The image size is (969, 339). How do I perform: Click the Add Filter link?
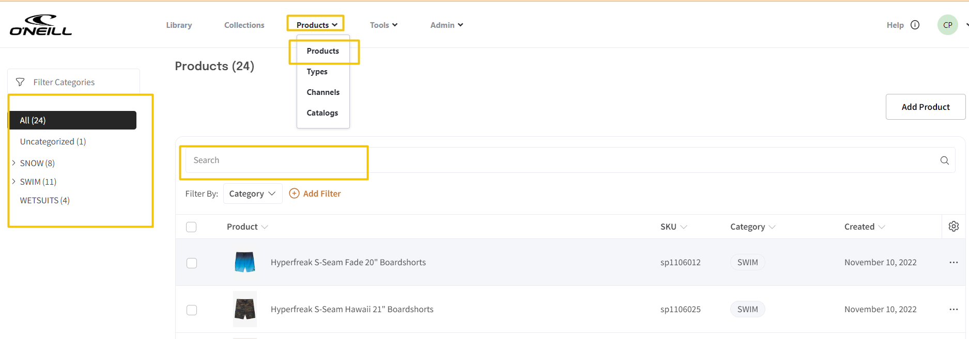pos(315,193)
